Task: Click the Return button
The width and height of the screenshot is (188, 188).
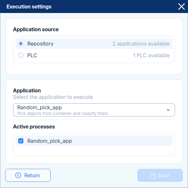Action: click(x=28, y=175)
